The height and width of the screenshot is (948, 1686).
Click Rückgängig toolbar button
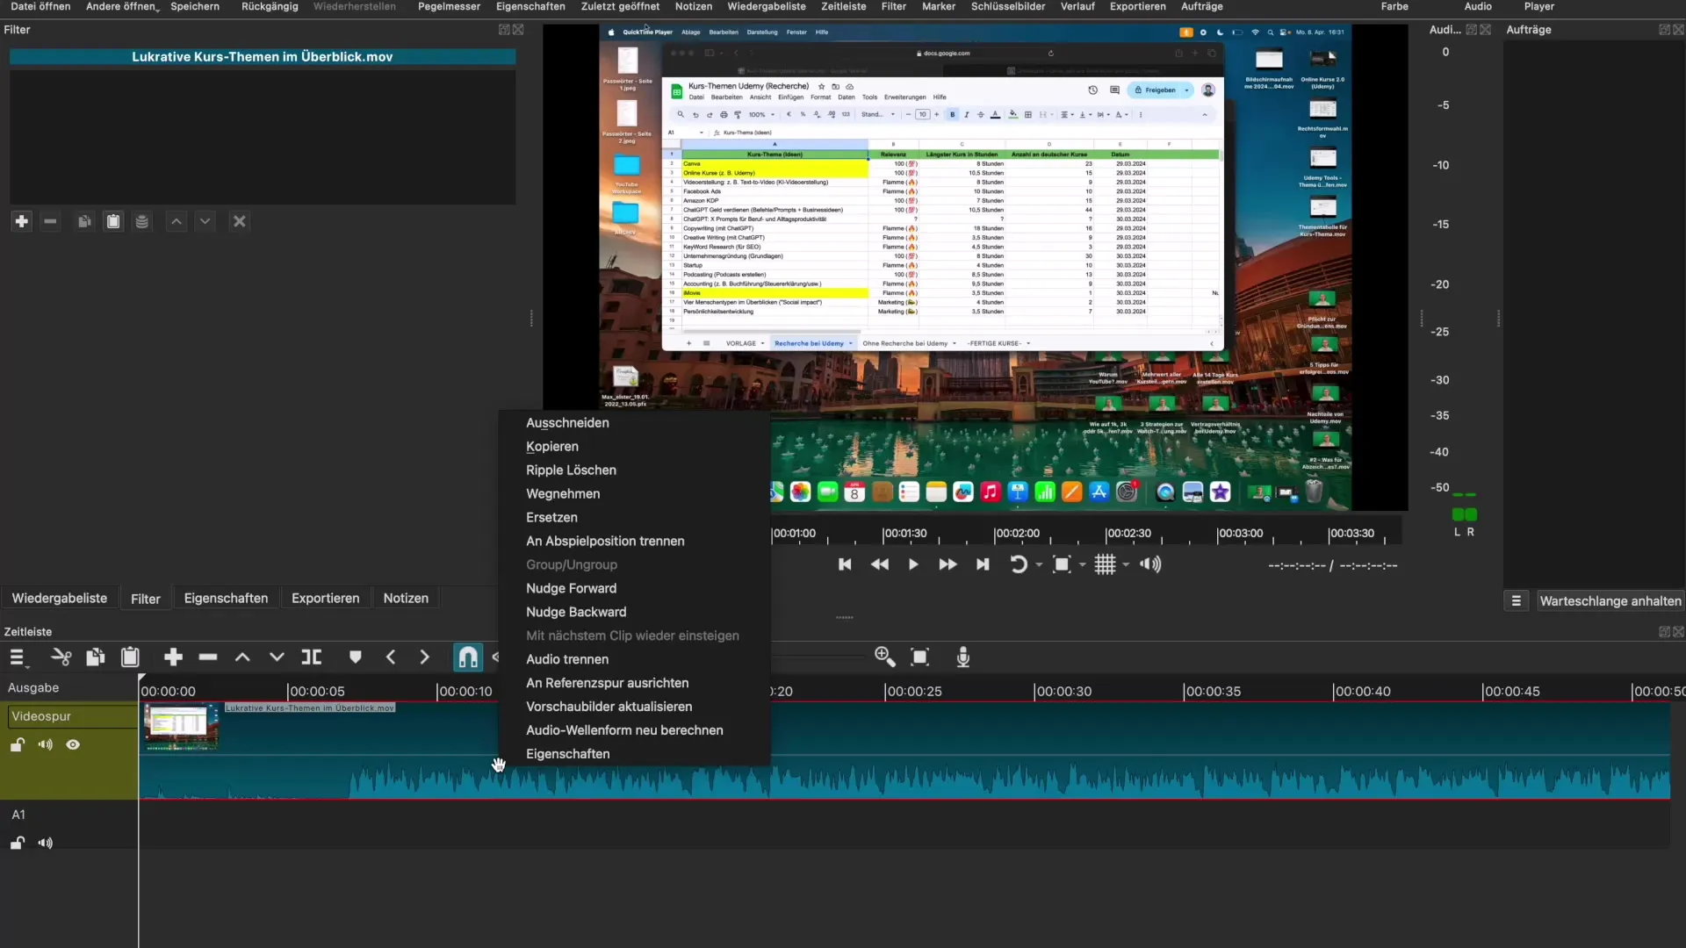(x=270, y=7)
